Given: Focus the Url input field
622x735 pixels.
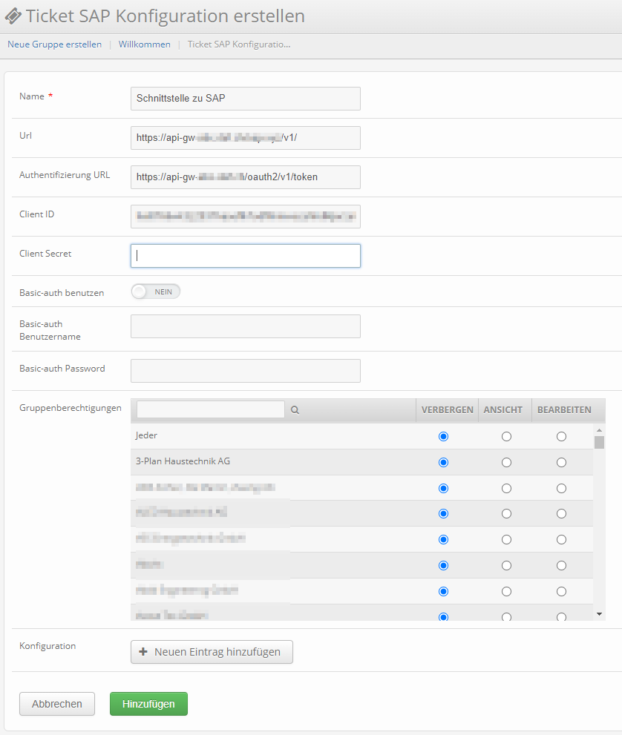Looking at the screenshot, I should coord(246,138).
